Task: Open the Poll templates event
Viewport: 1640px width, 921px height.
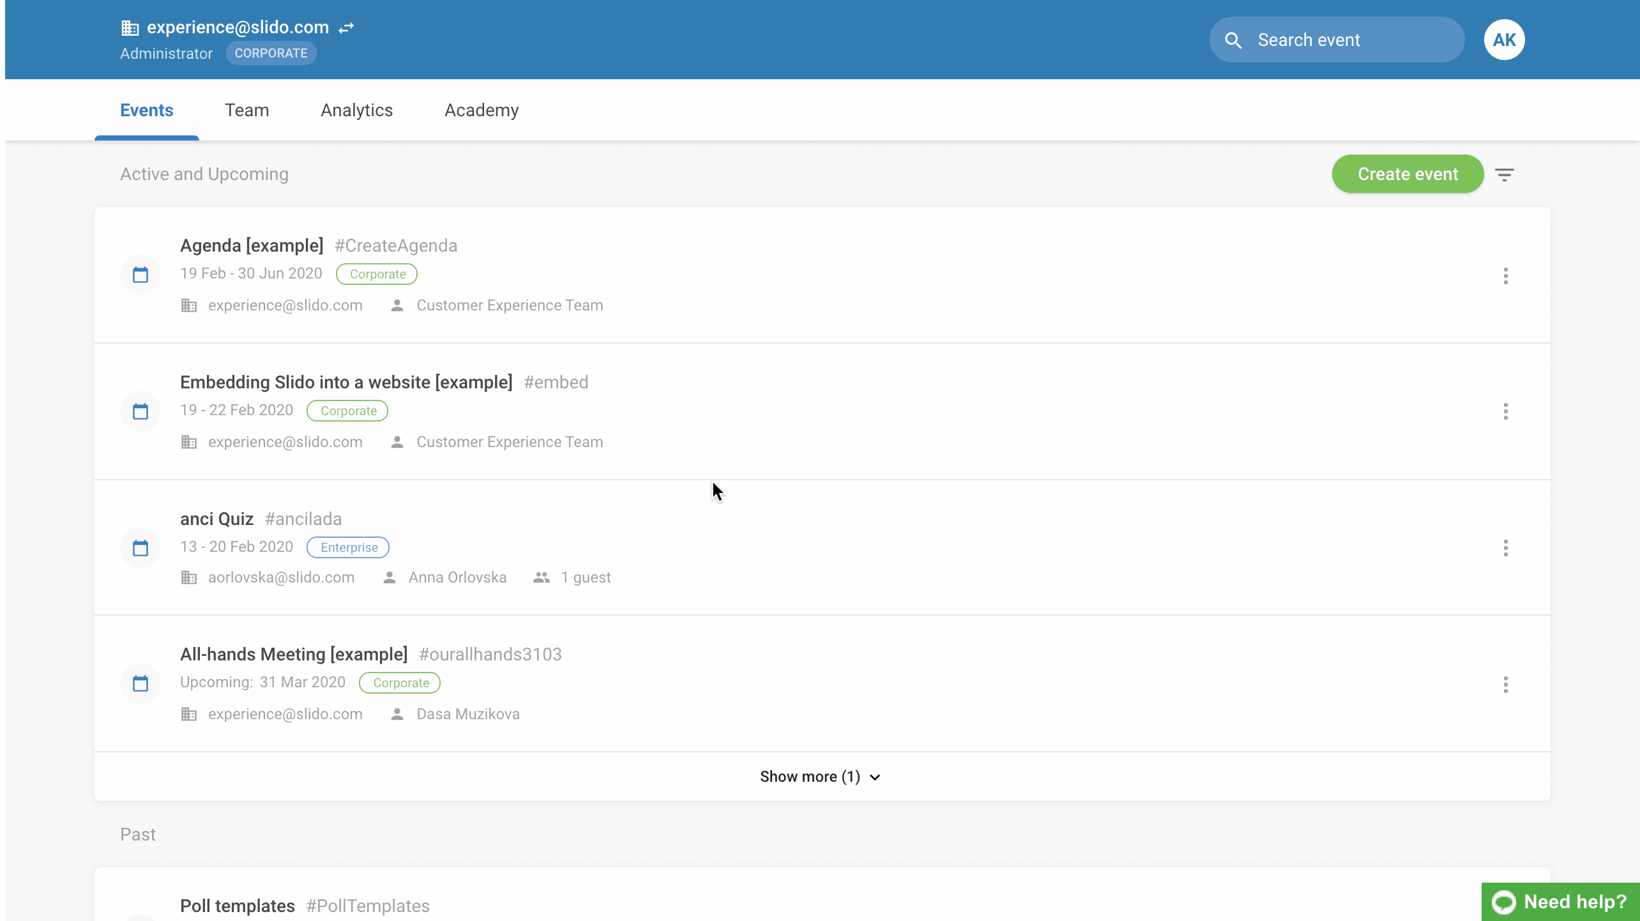Action: point(237,906)
